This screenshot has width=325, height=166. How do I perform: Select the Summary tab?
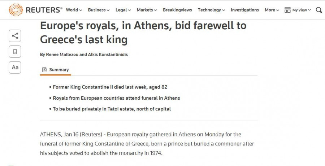pyautogui.click(x=59, y=70)
